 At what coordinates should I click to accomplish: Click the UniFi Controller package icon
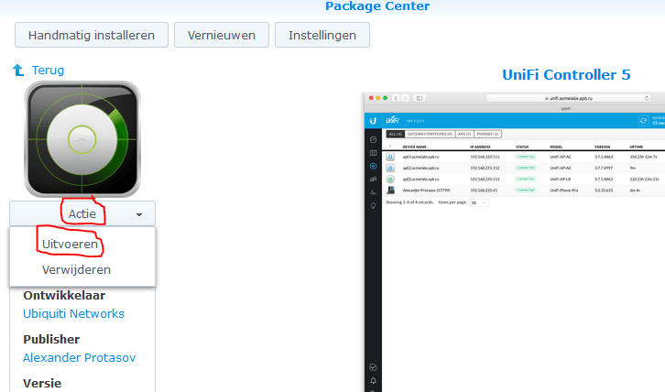pos(82,139)
